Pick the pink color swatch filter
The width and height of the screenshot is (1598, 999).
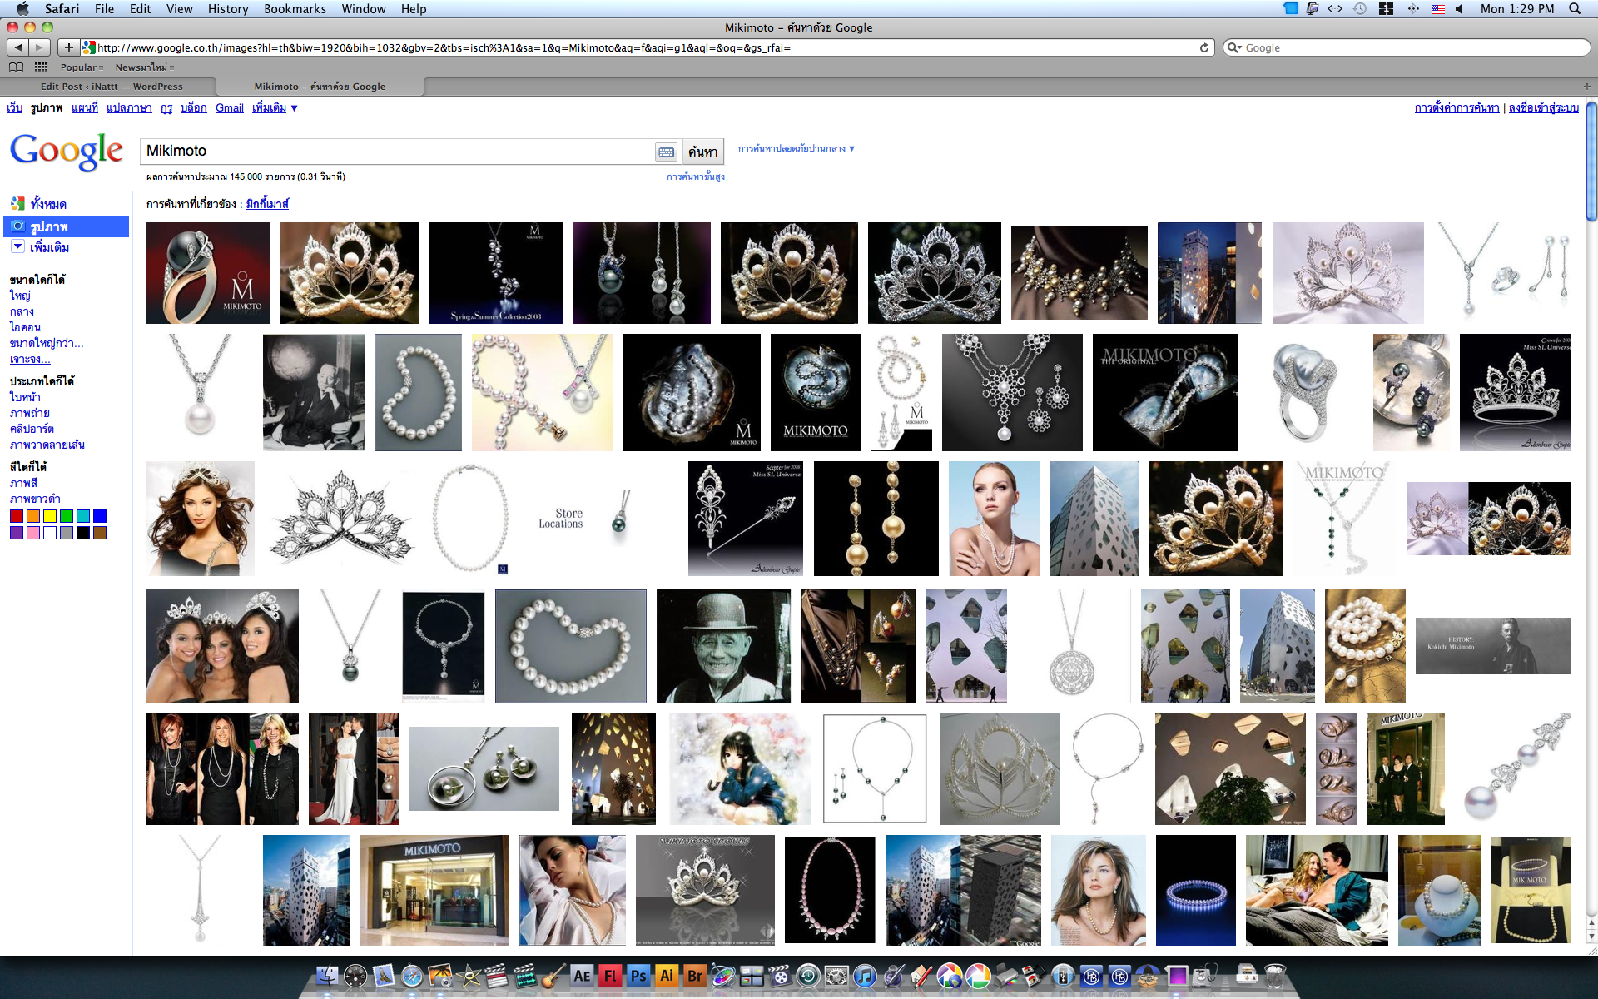tap(33, 533)
